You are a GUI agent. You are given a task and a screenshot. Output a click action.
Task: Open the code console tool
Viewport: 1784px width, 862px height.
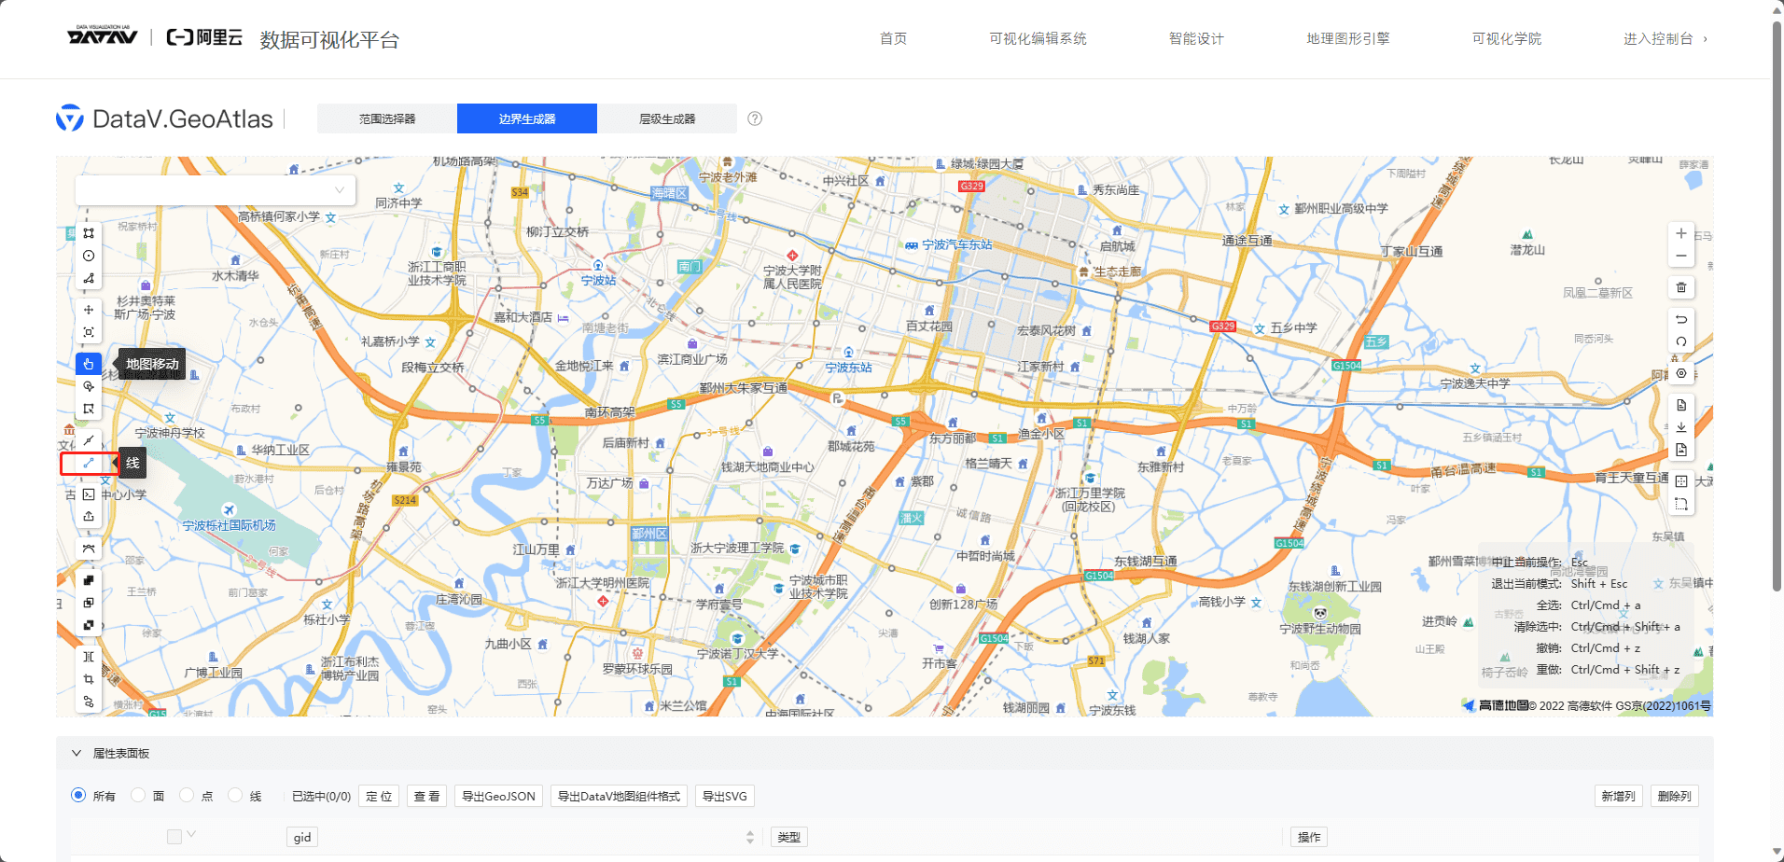point(89,494)
